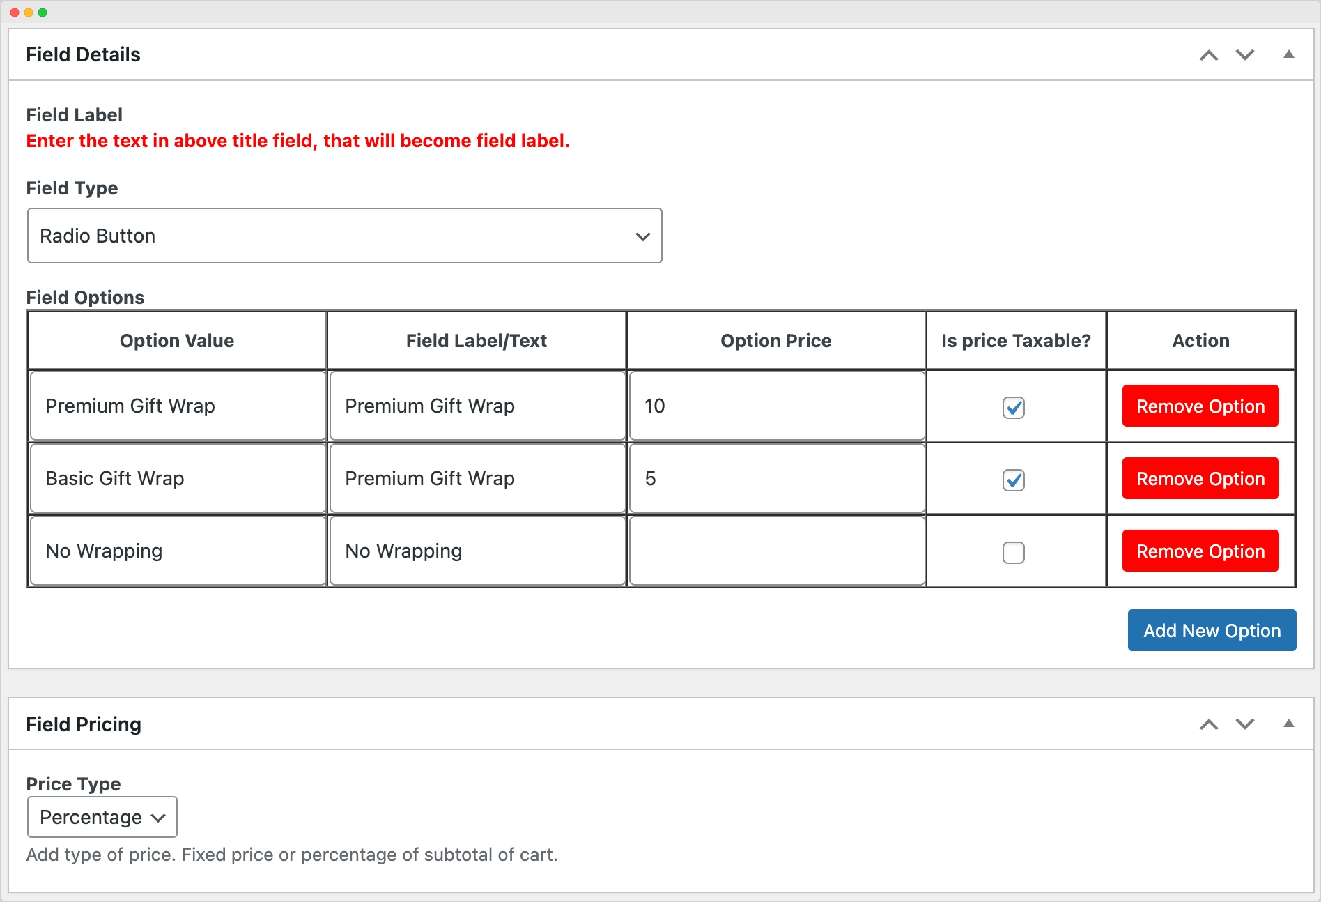Image resolution: width=1321 pixels, height=902 pixels.
Task: Uncheck taxable for Basic Gift Wrap row
Action: (x=1014, y=480)
